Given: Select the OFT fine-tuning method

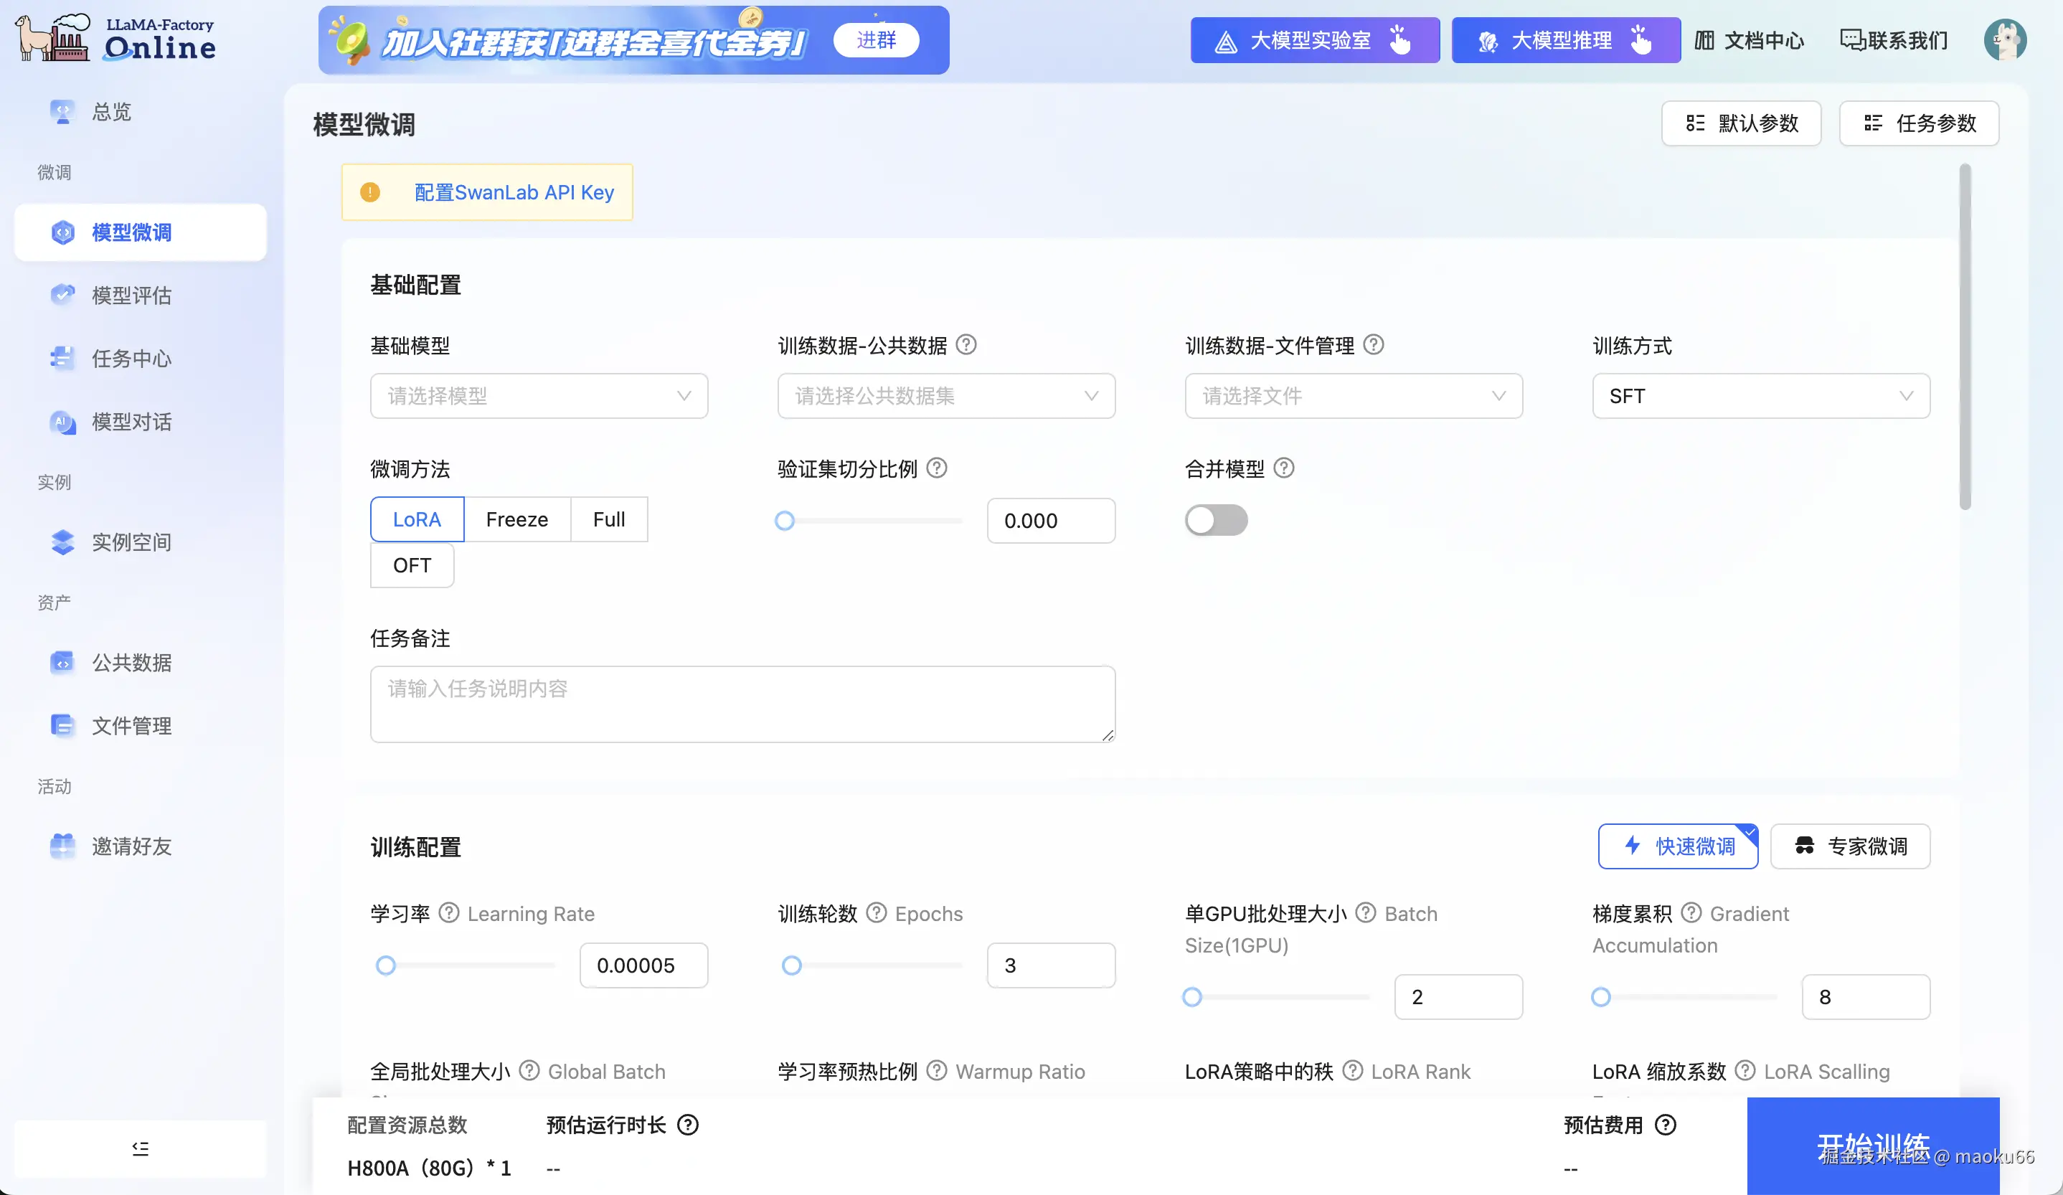Looking at the screenshot, I should pos(411,565).
